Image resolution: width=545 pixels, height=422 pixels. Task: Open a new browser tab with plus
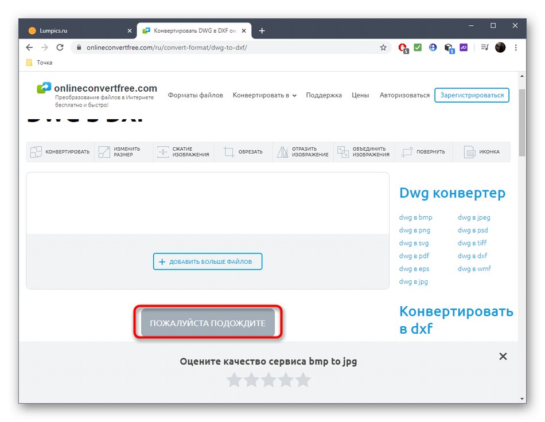click(x=262, y=30)
